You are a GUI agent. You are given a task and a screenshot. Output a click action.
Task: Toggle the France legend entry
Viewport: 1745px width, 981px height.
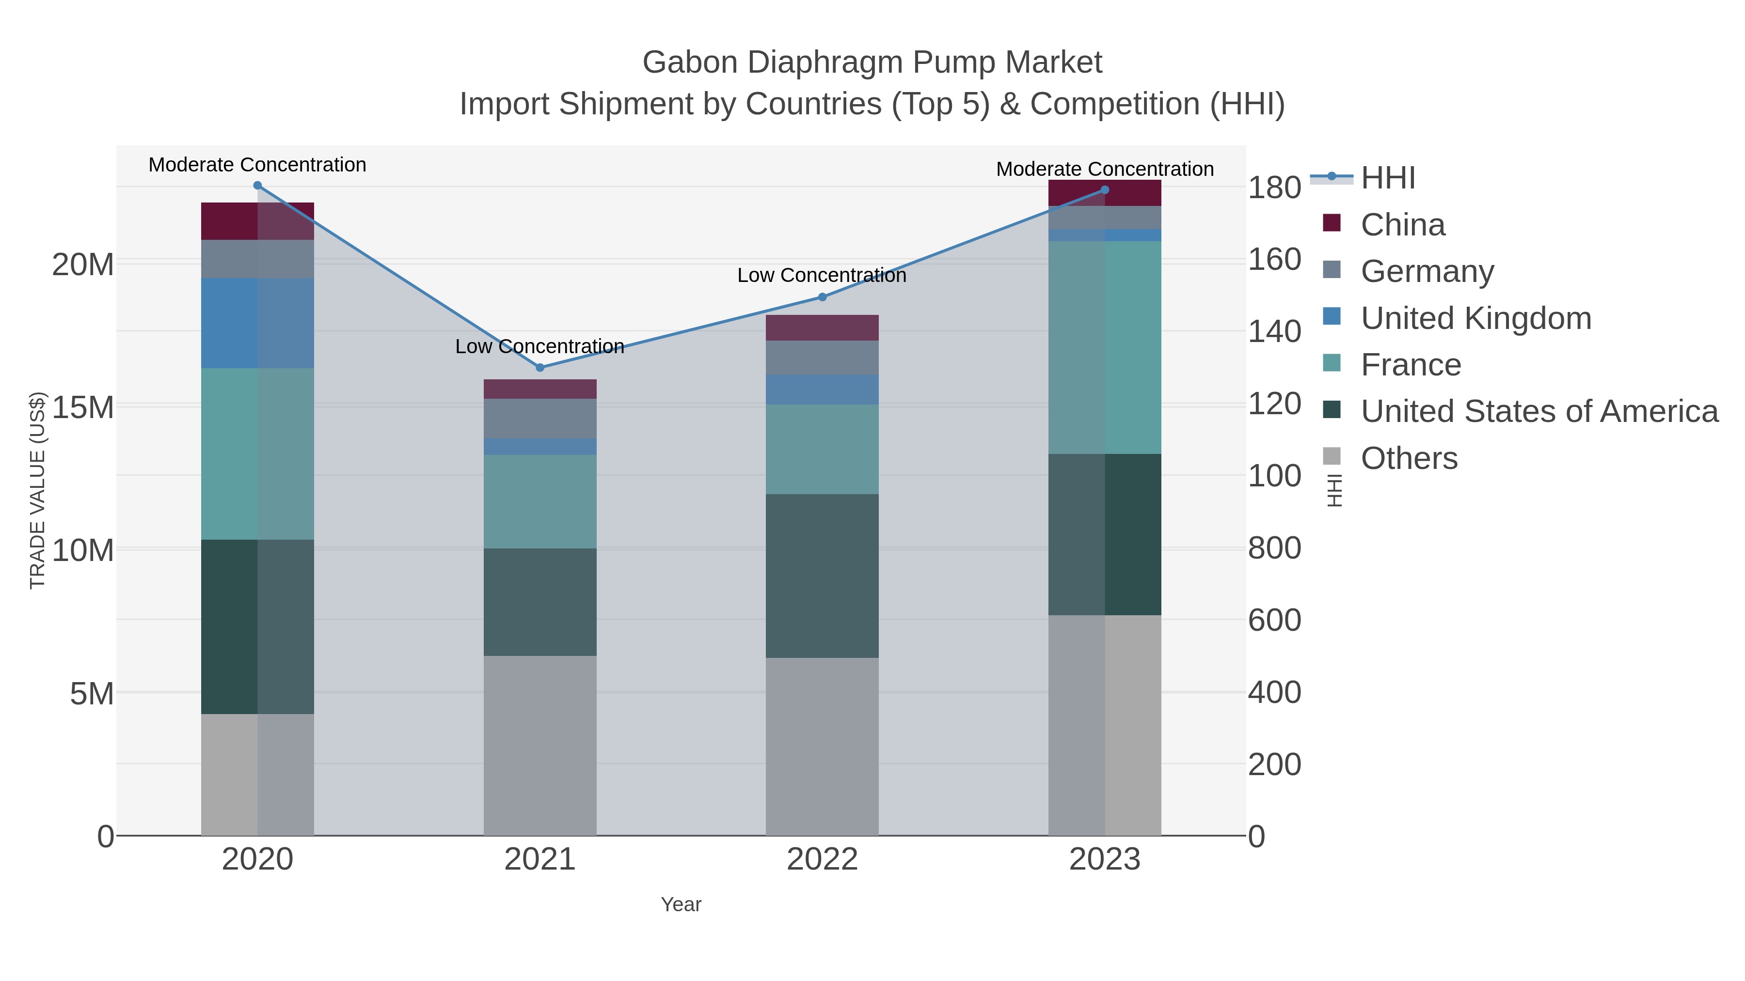pyautogui.click(x=1391, y=365)
